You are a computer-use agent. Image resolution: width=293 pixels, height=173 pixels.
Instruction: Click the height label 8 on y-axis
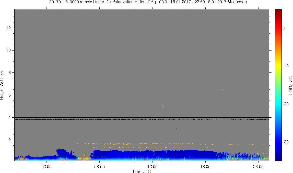9,73
